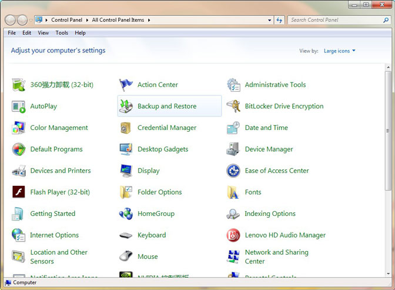Click the scrollbar down arrow
395x290 pixels.
tap(388, 274)
